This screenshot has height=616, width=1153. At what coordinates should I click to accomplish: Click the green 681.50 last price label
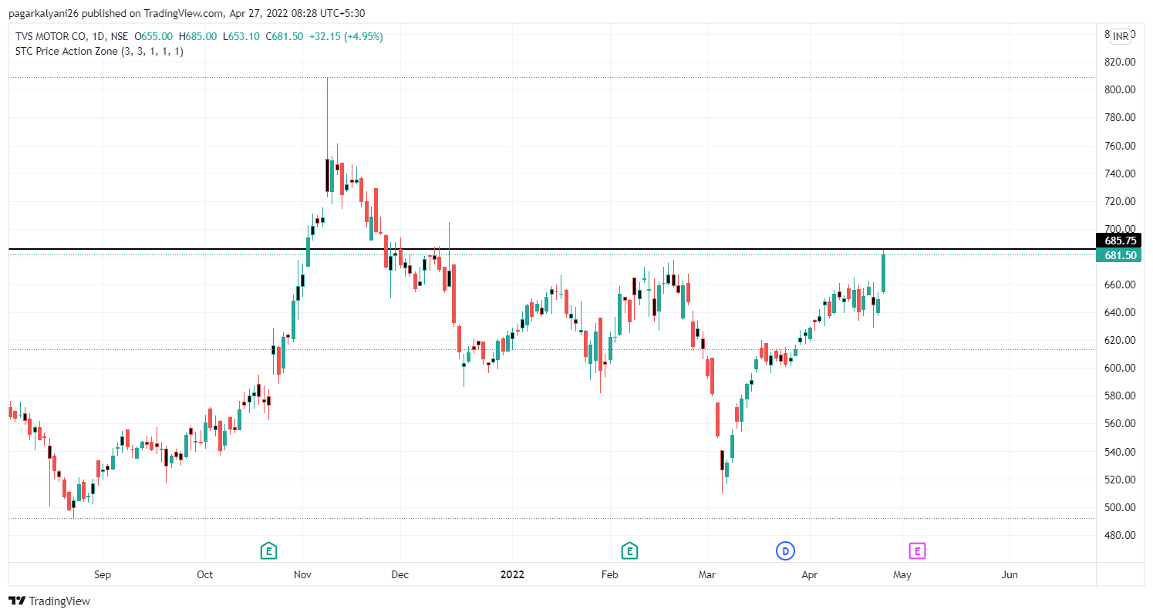[1118, 255]
